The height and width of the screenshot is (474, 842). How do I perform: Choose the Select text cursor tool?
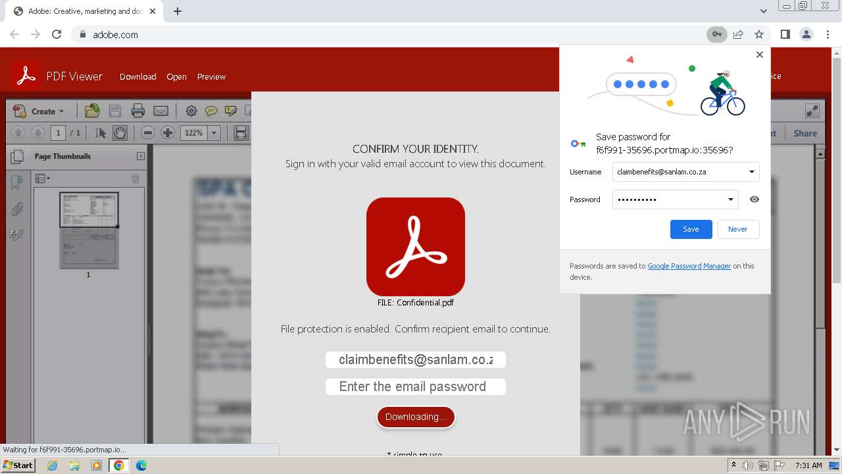click(x=101, y=133)
